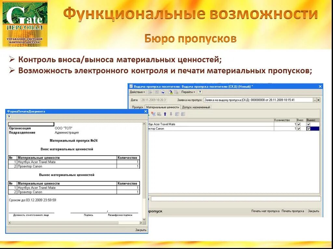Open selection ellipsis for Заявка на пропуск
The height and width of the screenshot is (249, 333).
[x=315, y=100]
